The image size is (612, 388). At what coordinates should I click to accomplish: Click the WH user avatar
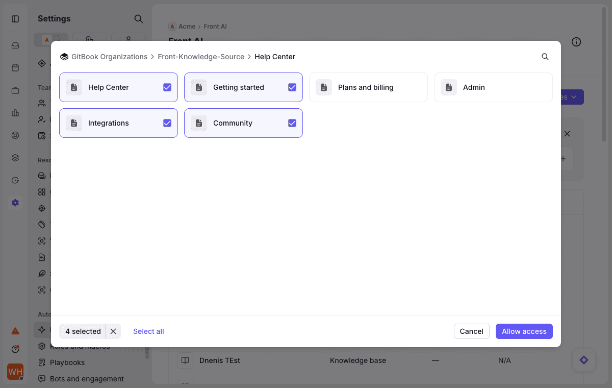tap(15, 372)
